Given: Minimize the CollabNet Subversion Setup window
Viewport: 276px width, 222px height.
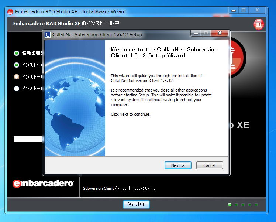Looking at the screenshot, I should click(196, 33).
